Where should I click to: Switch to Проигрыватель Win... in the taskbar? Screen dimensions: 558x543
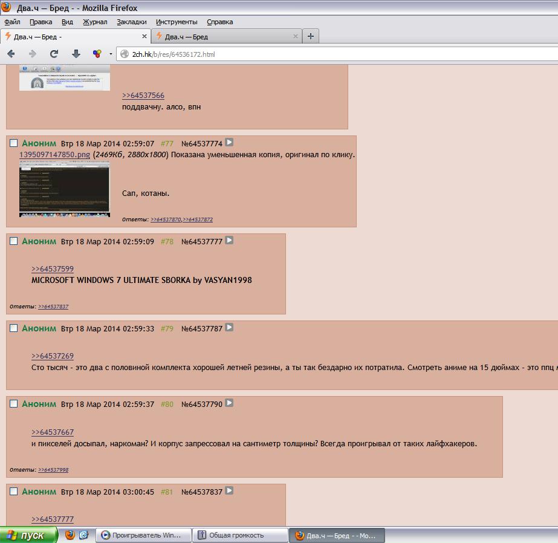143,535
